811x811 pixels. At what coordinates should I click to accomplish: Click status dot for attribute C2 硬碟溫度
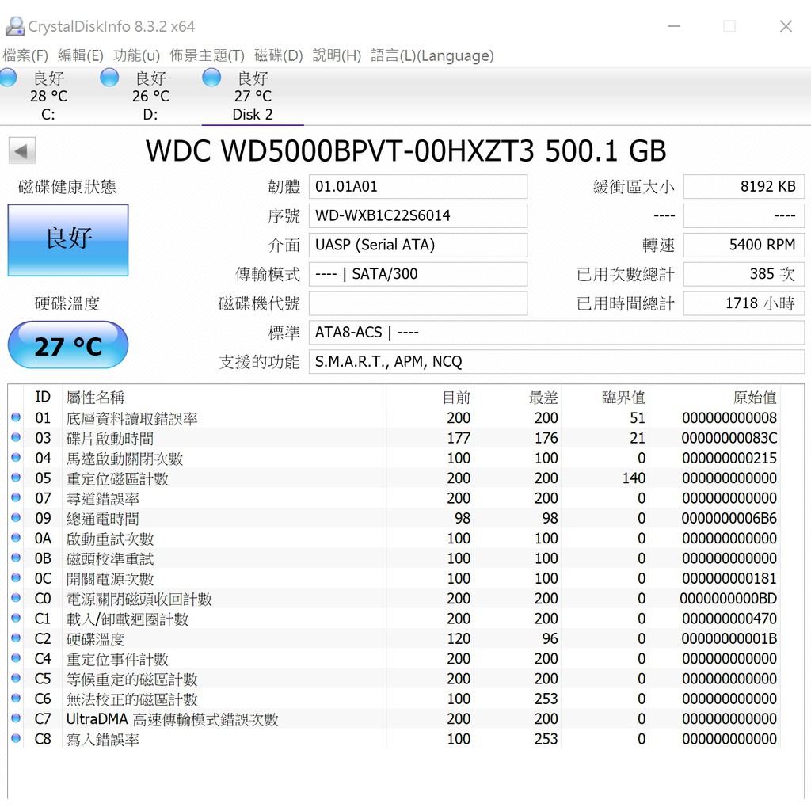click(x=15, y=639)
